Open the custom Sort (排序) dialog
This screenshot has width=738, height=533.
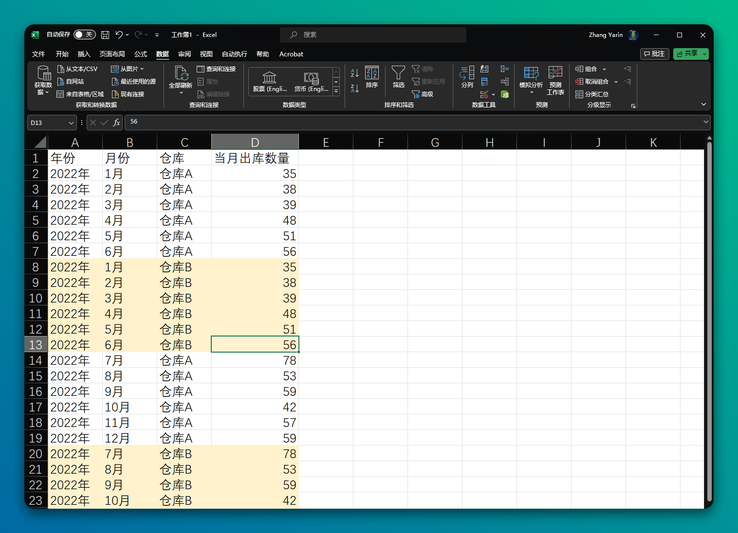pos(372,77)
